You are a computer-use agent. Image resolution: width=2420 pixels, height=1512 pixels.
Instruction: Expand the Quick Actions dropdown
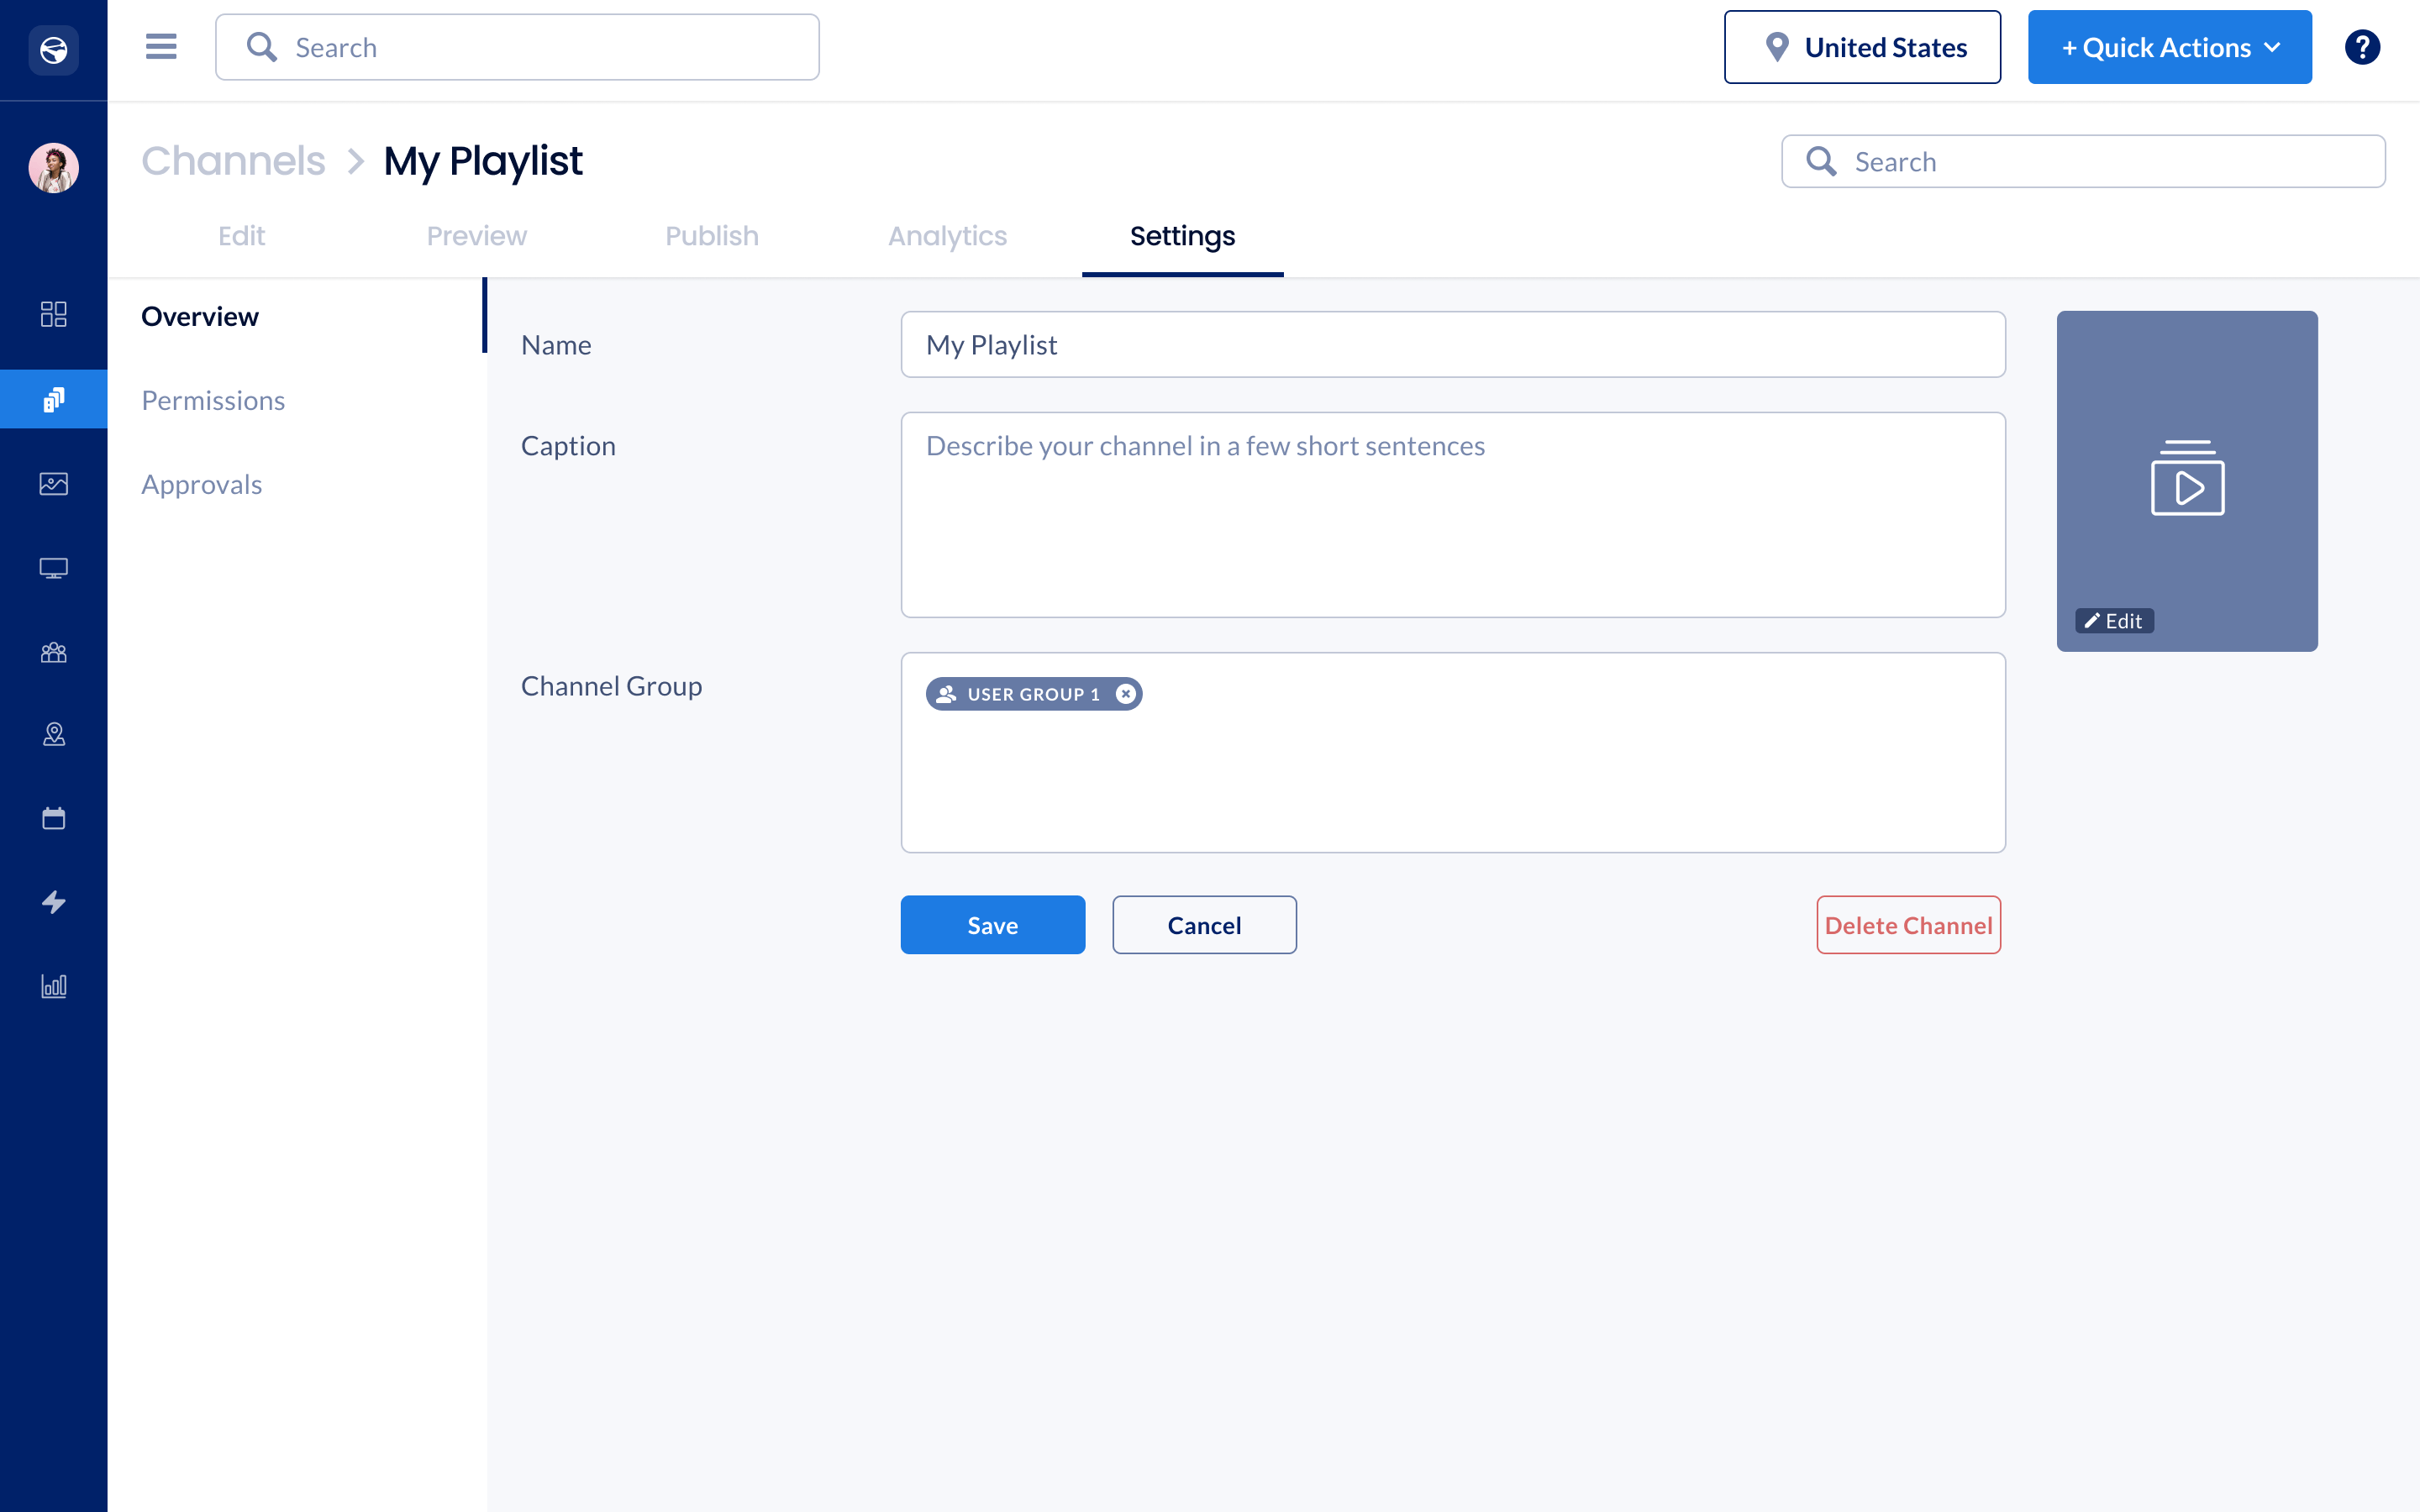(x=2169, y=47)
